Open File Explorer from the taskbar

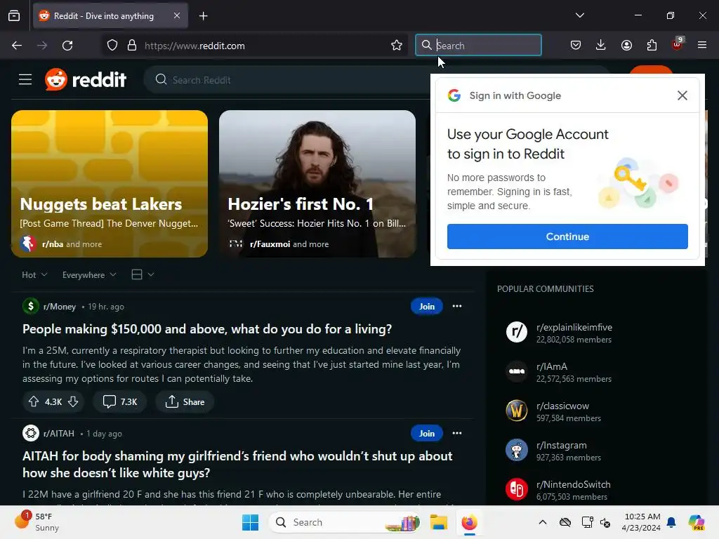439,522
